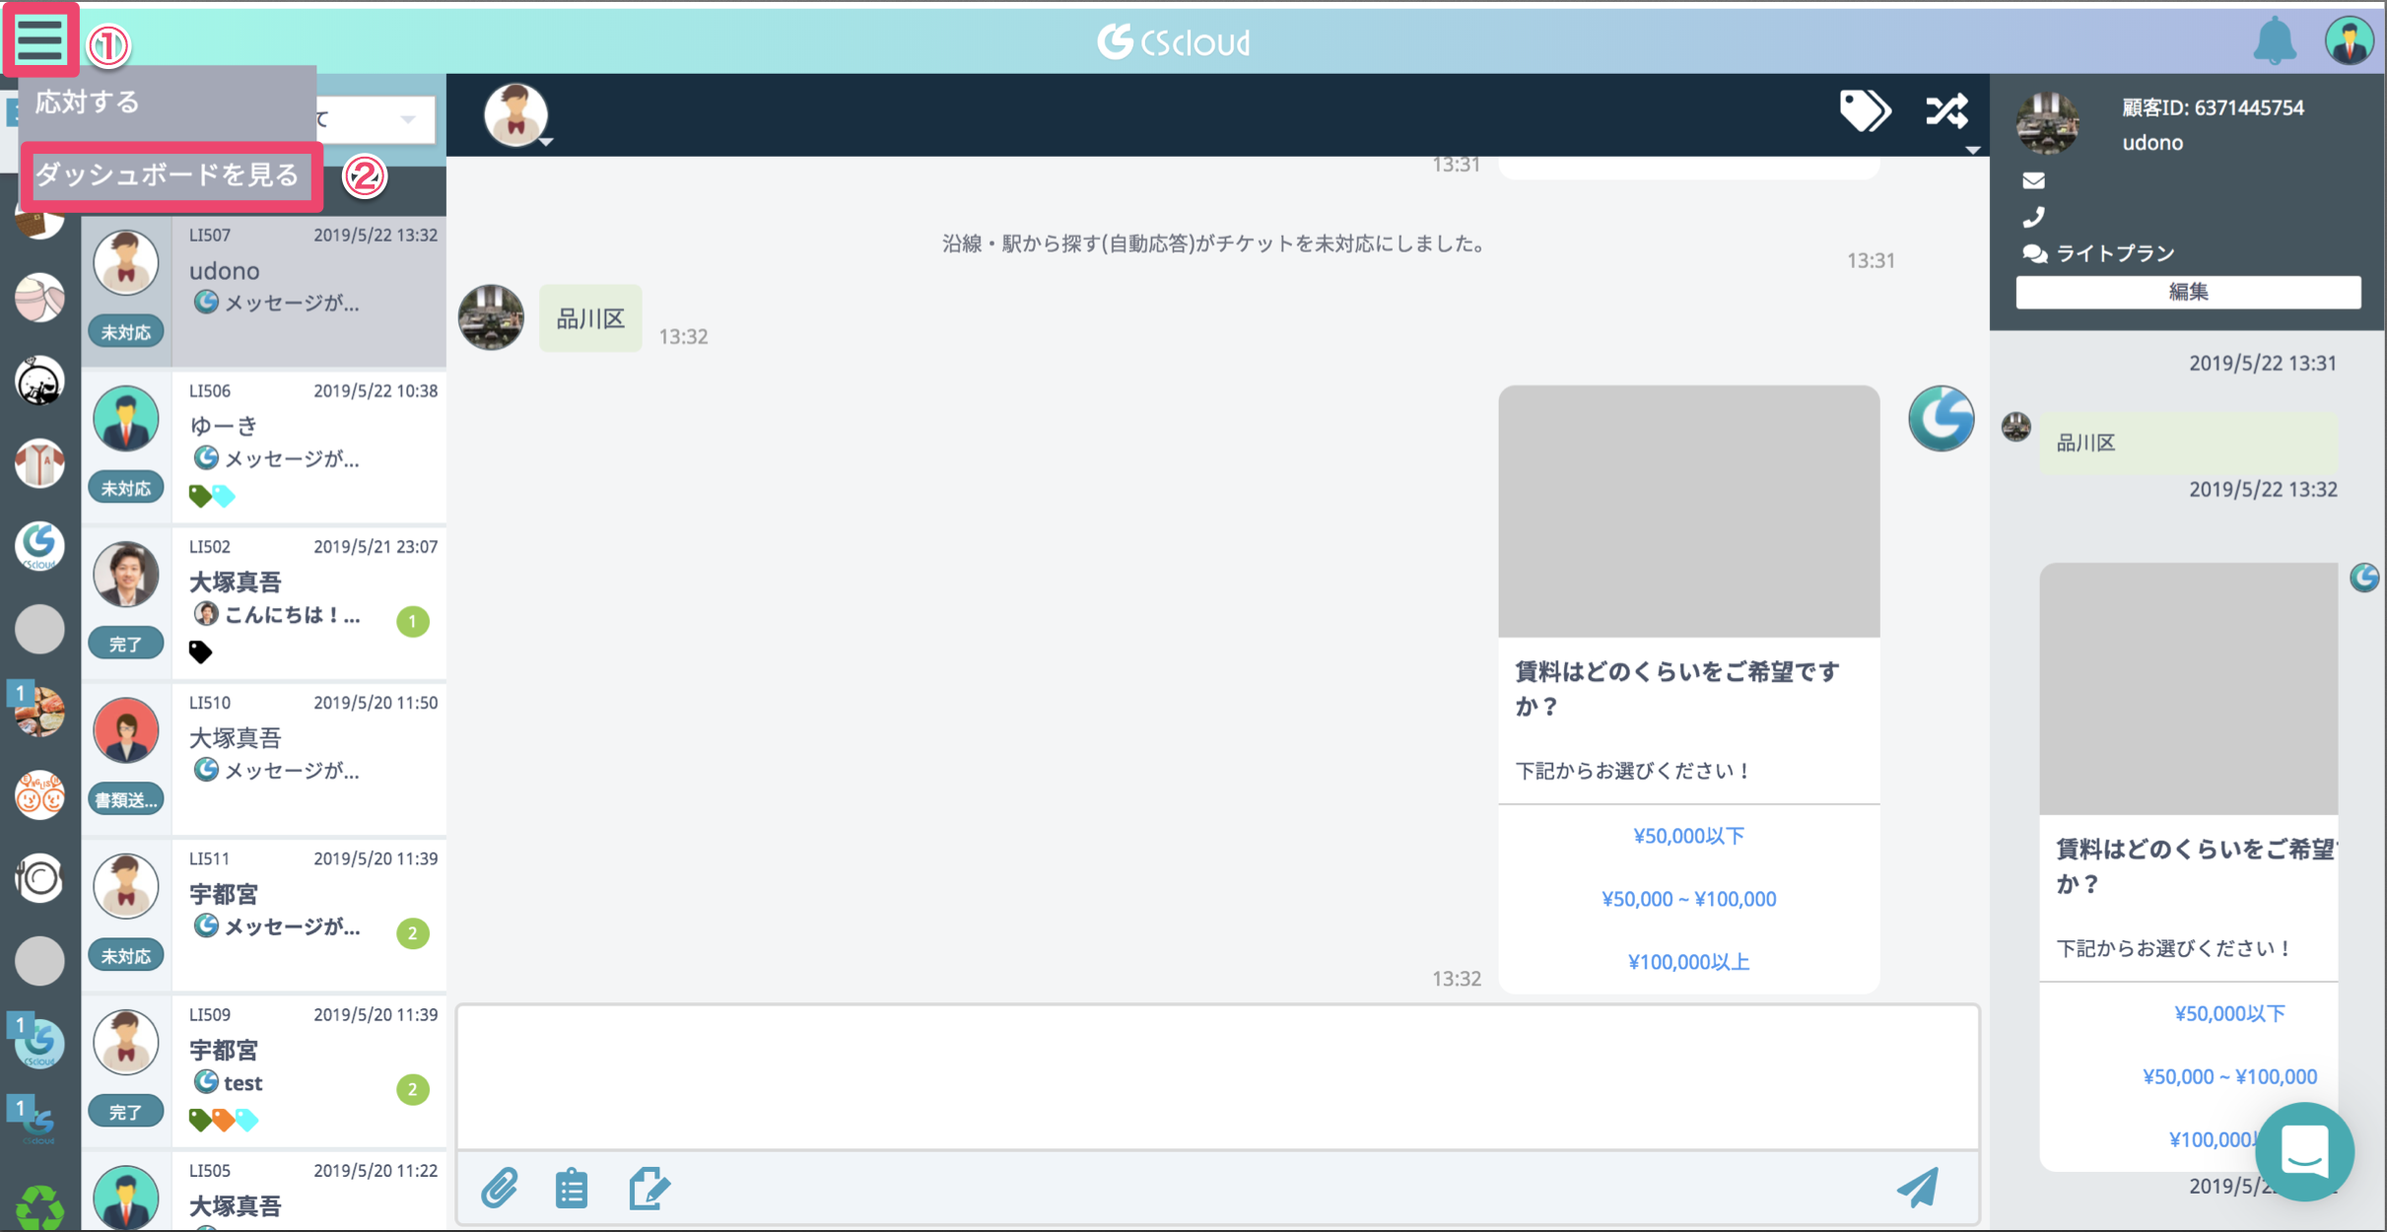Image resolution: width=2387 pixels, height=1232 pixels.
Task: Select sidebar green recycle account icon
Action: (x=39, y=1208)
